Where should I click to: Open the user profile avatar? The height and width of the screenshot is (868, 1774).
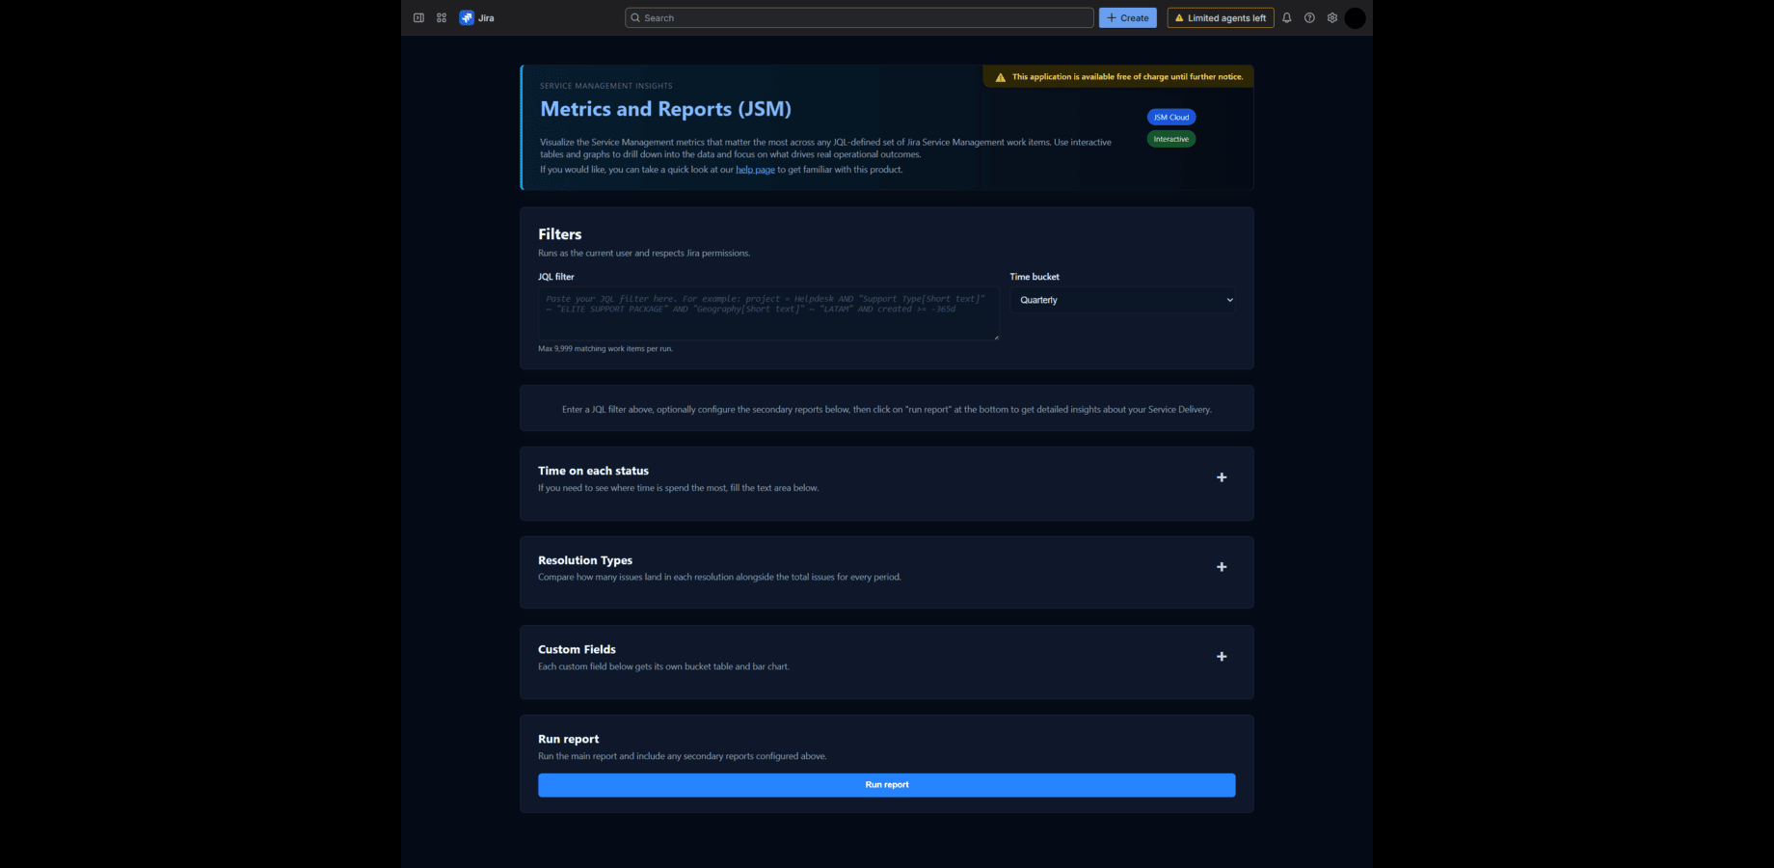(x=1355, y=17)
